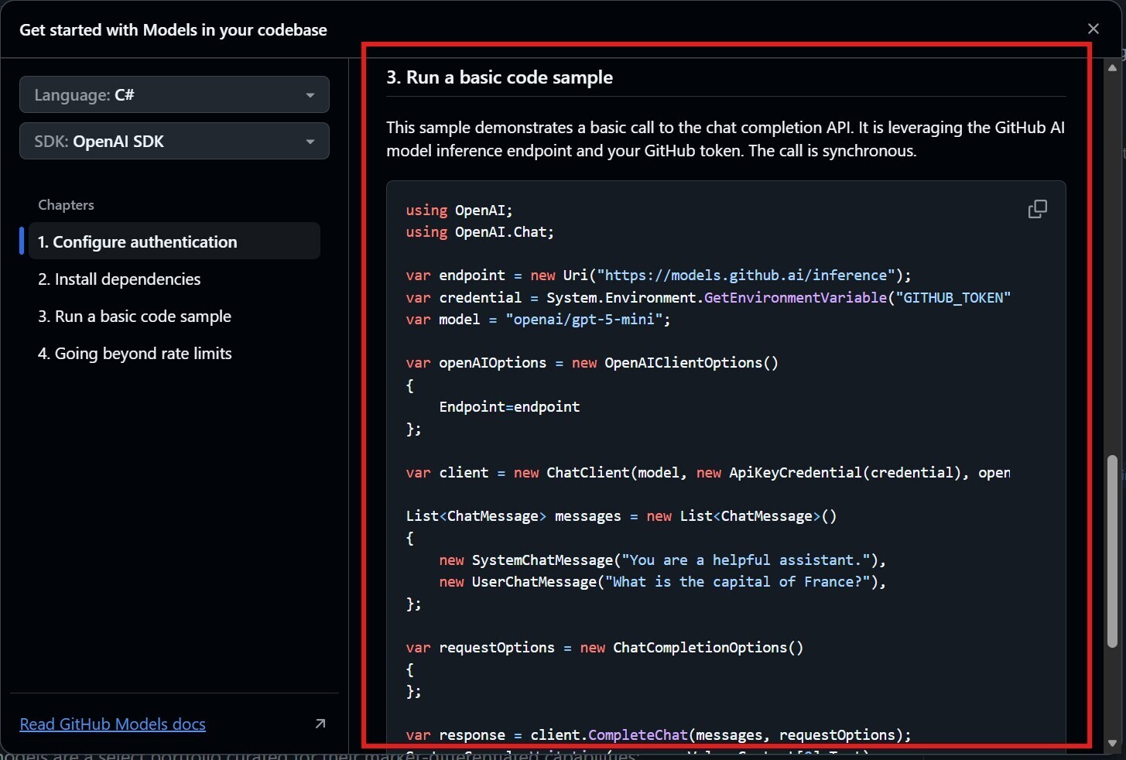Click the models.github.ai inference URL in code
1126x760 pixels.
click(x=746, y=276)
